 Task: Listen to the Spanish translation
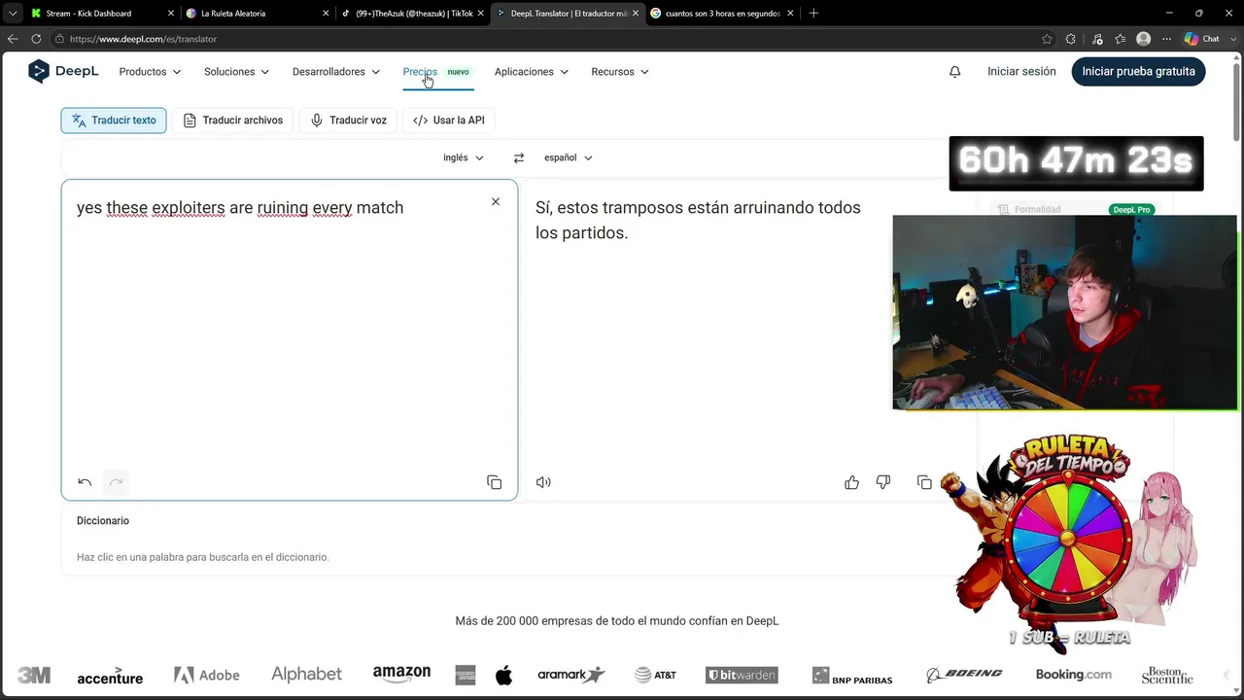543,482
